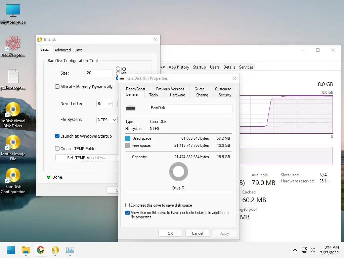Image resolution: width=344 pixels, height=258 pixels.
Task: Open the Sharing properties tab
Action: [202, 95]
